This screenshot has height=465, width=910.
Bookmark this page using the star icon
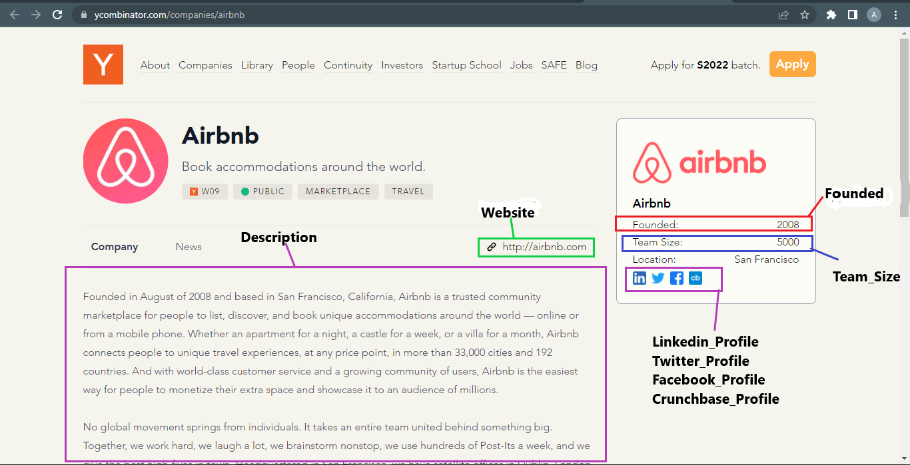tap(805, 15)
